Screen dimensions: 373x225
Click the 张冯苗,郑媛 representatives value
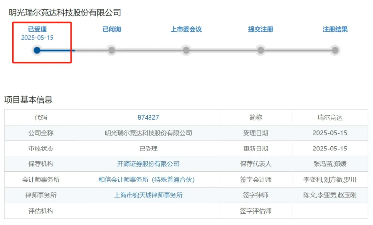click(x=330, y=164)
